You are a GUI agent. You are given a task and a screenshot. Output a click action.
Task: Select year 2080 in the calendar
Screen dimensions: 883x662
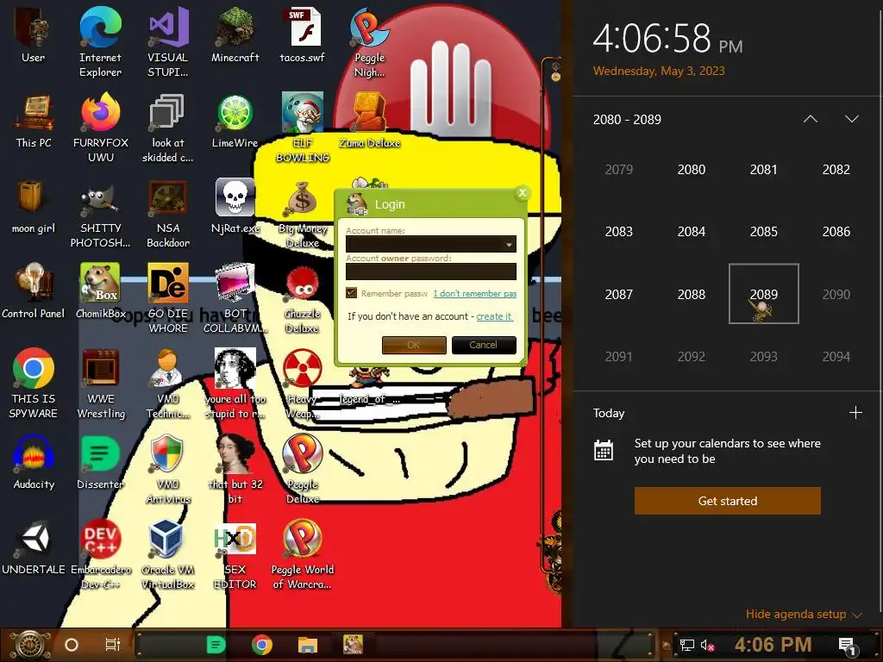pos(691,170)
